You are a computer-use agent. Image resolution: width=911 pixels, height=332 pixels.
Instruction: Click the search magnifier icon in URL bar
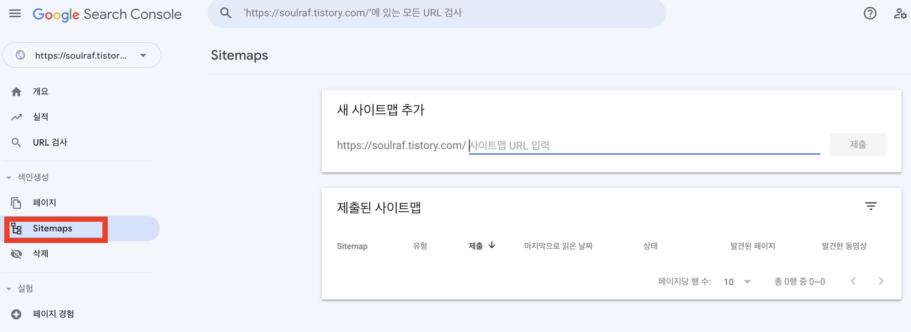click(x=226, y=13)
